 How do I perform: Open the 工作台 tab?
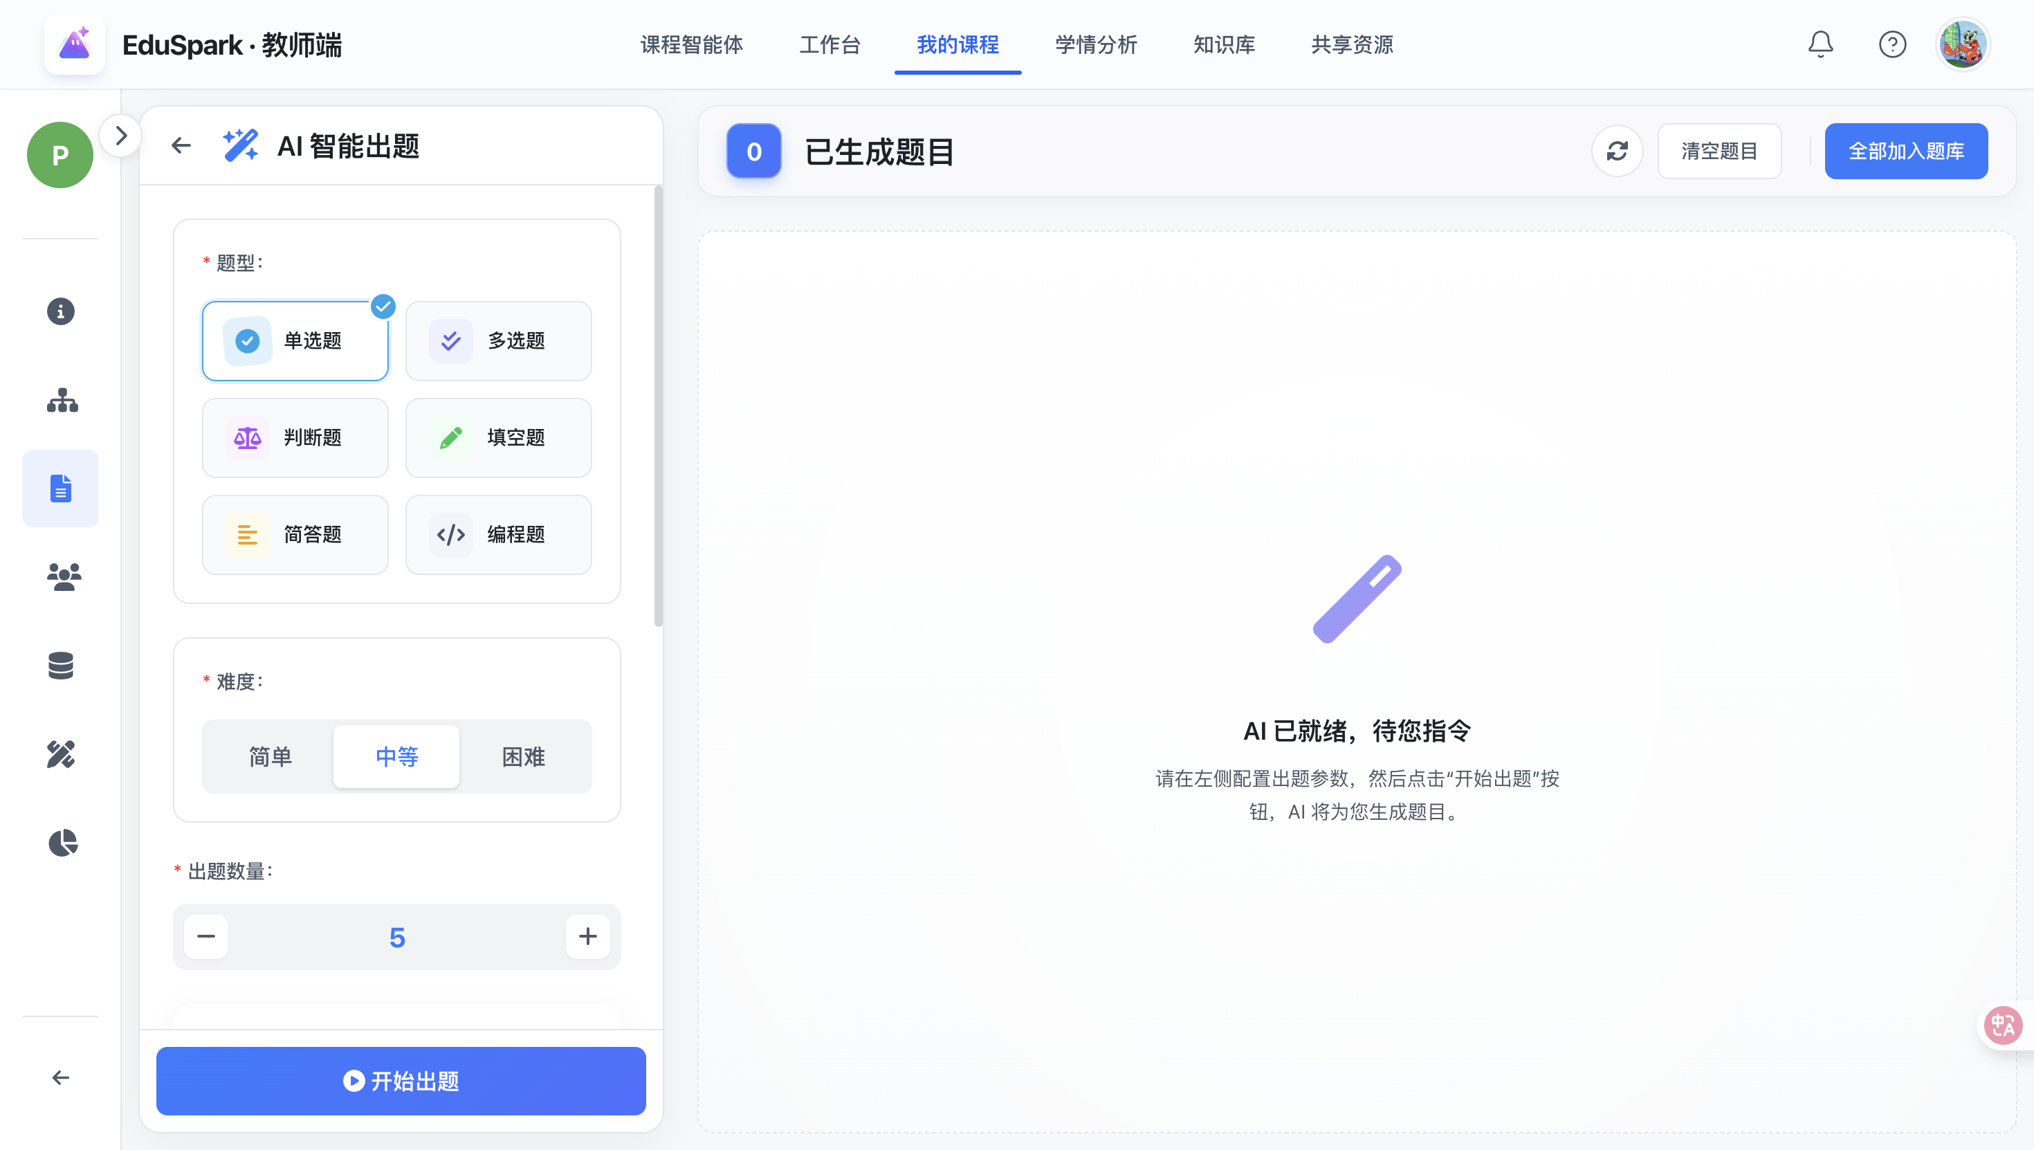pyautogui.click(x=830, y=44)
